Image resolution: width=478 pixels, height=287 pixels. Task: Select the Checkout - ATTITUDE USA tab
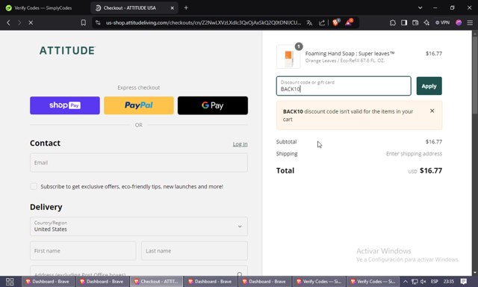click(129, 8)
